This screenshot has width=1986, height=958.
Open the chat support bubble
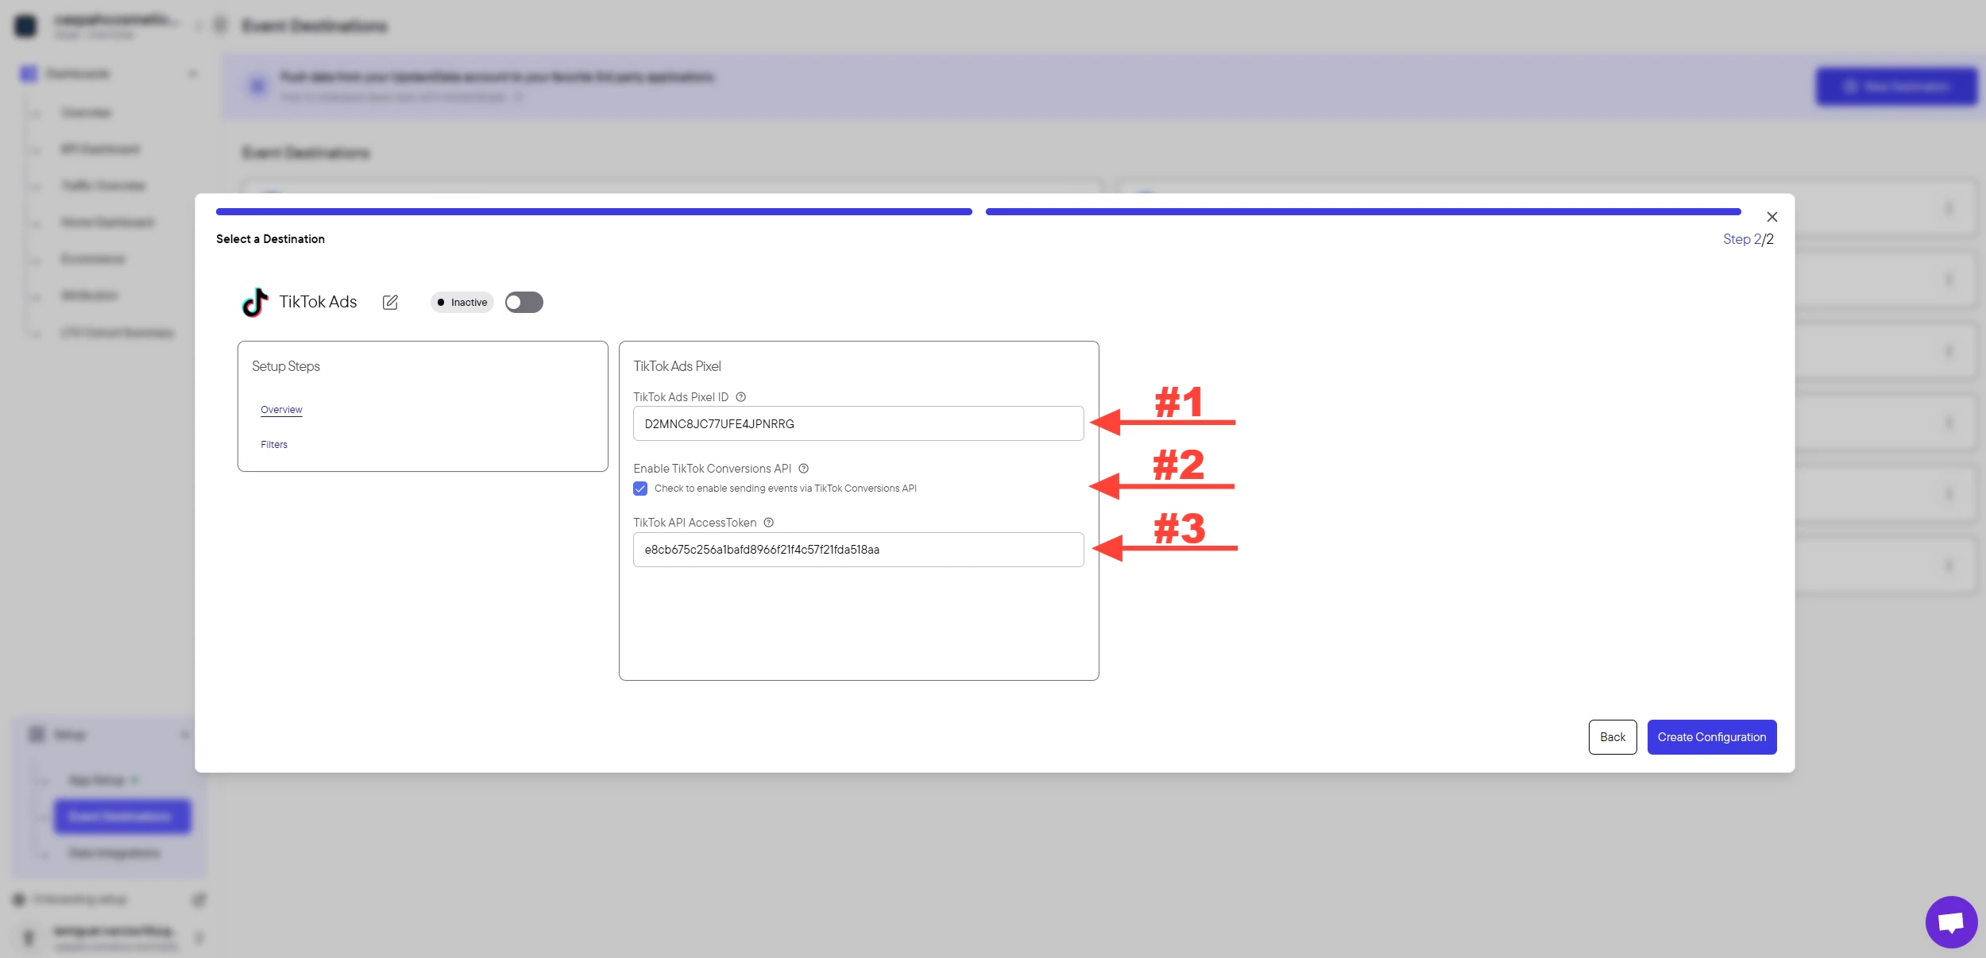[1951, 922]
